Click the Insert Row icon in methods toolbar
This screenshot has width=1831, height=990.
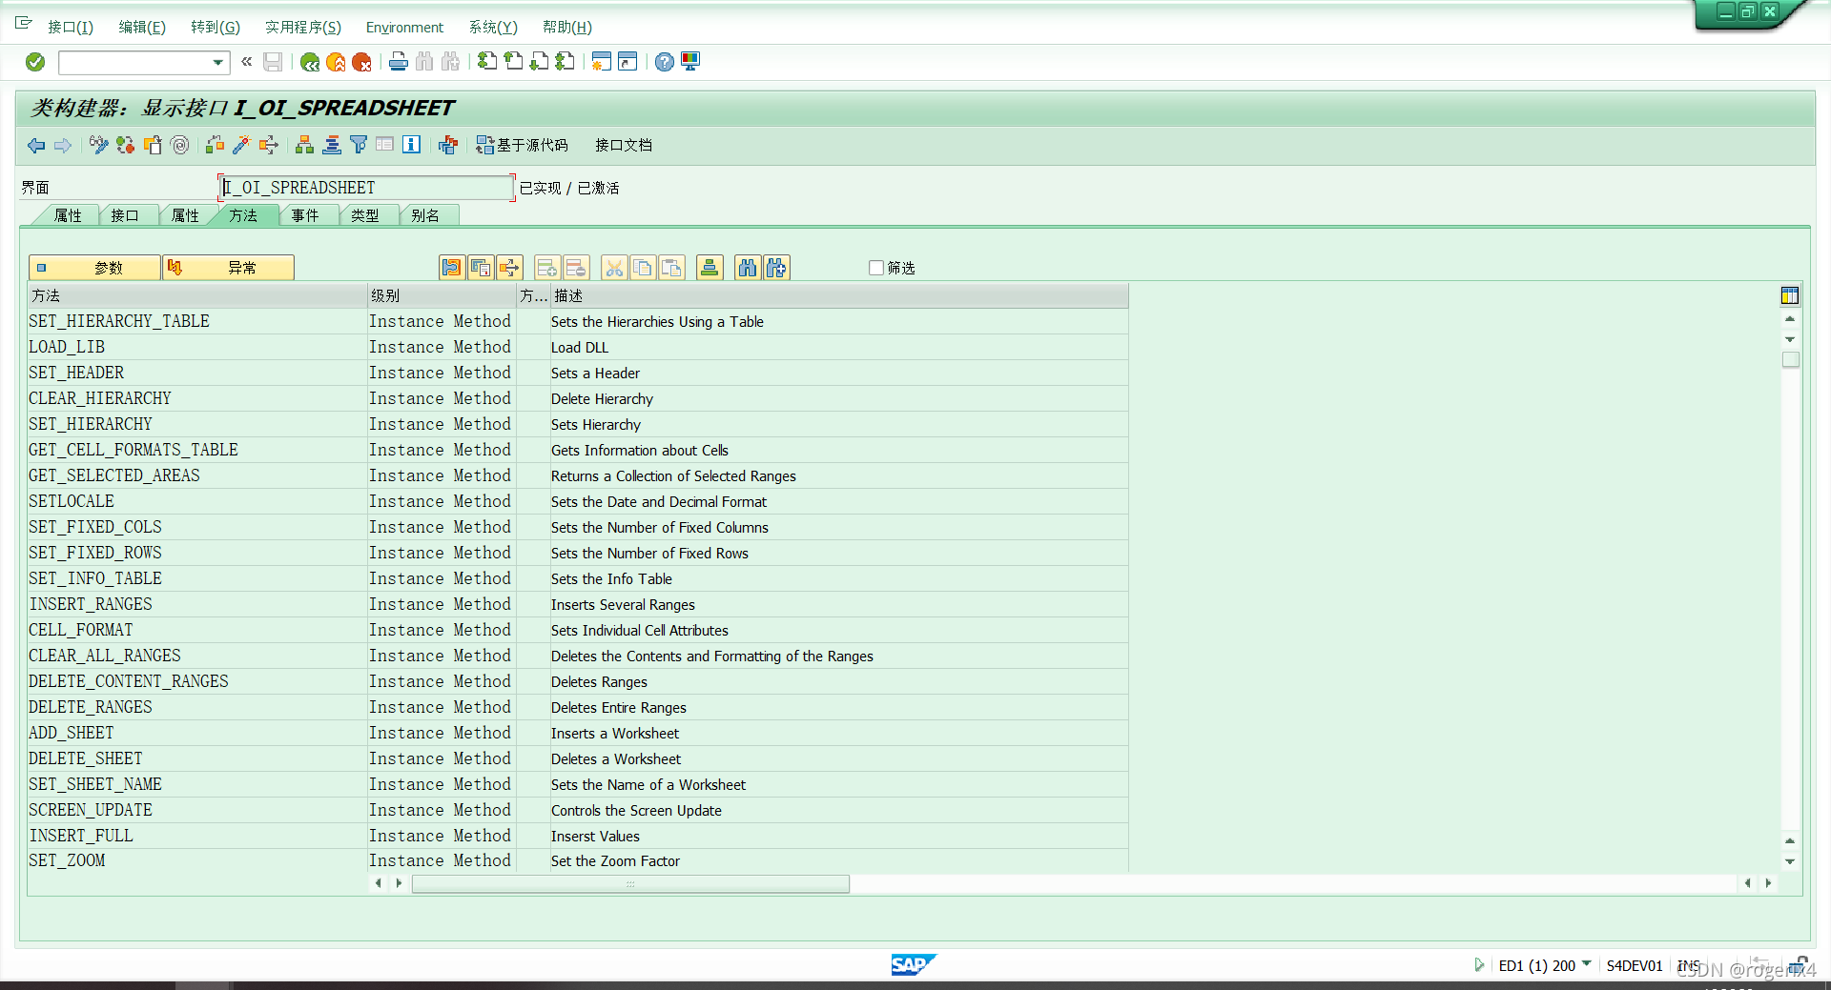click(546, 268)
